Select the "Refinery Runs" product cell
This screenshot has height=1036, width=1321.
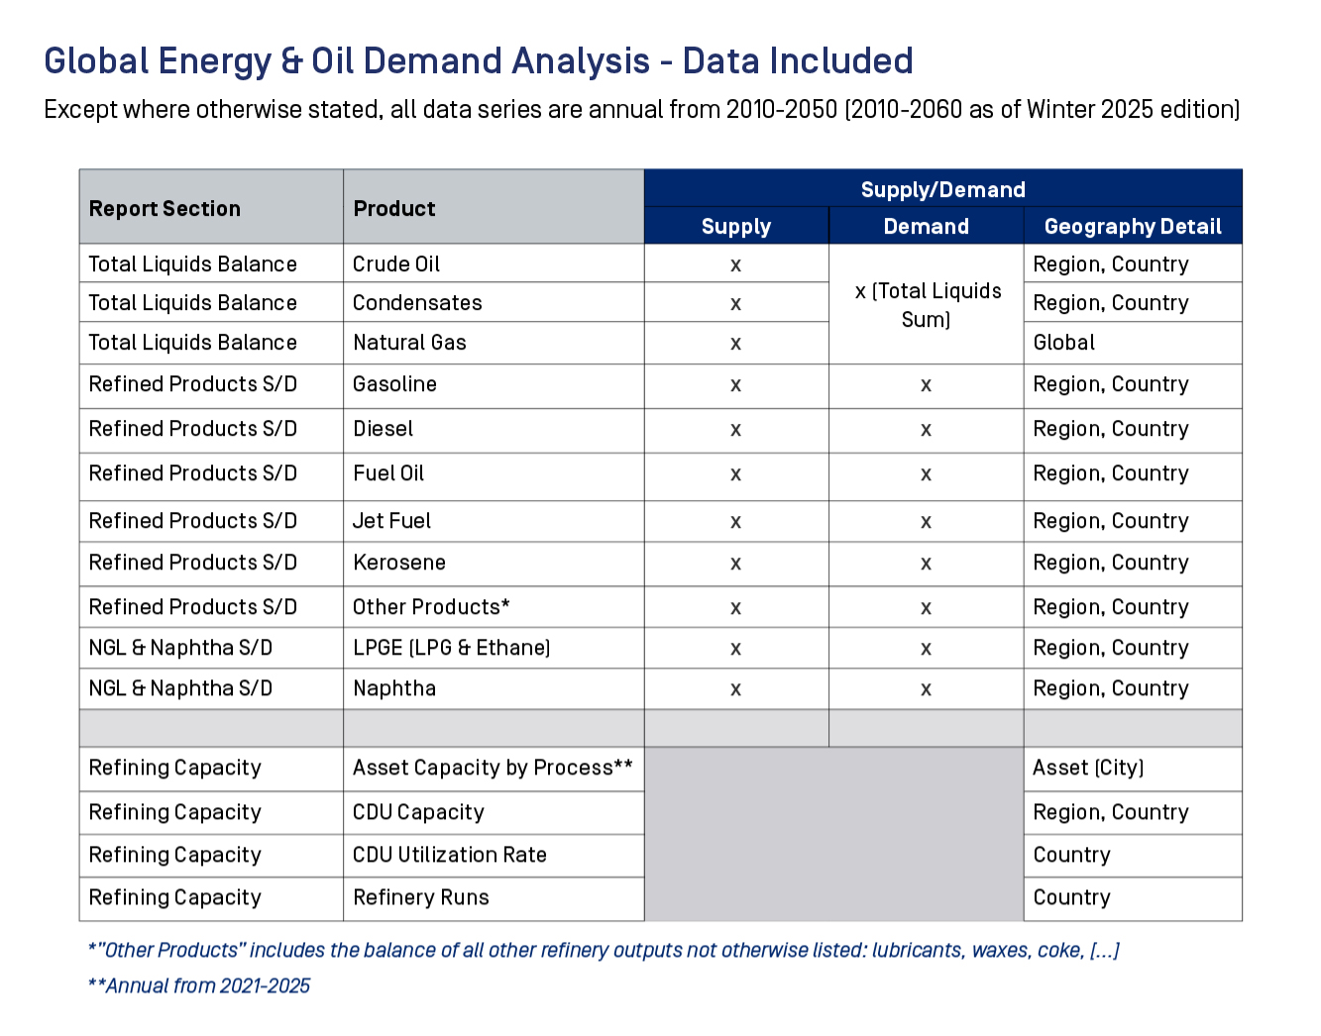421,897
